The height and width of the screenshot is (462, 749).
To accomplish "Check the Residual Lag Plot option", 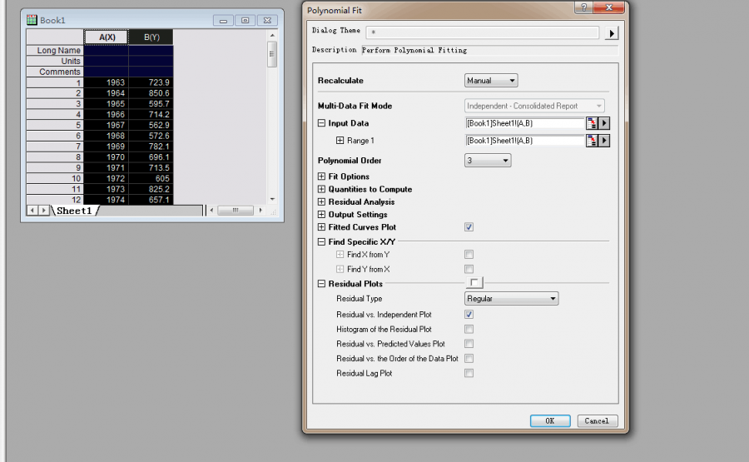I will (469, 373).
